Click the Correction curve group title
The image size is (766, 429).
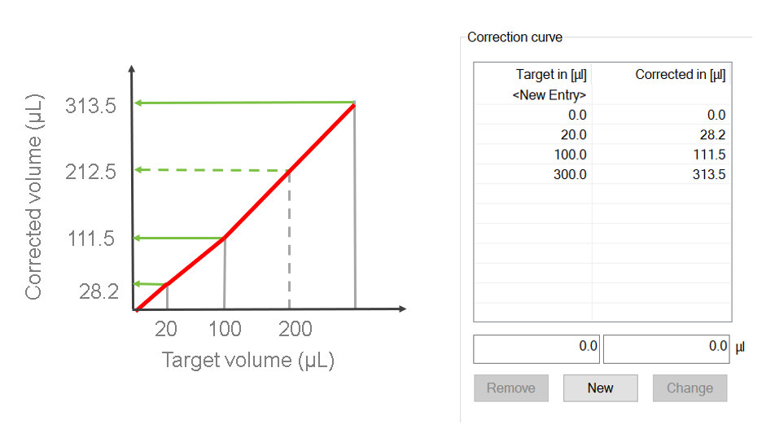514,37
